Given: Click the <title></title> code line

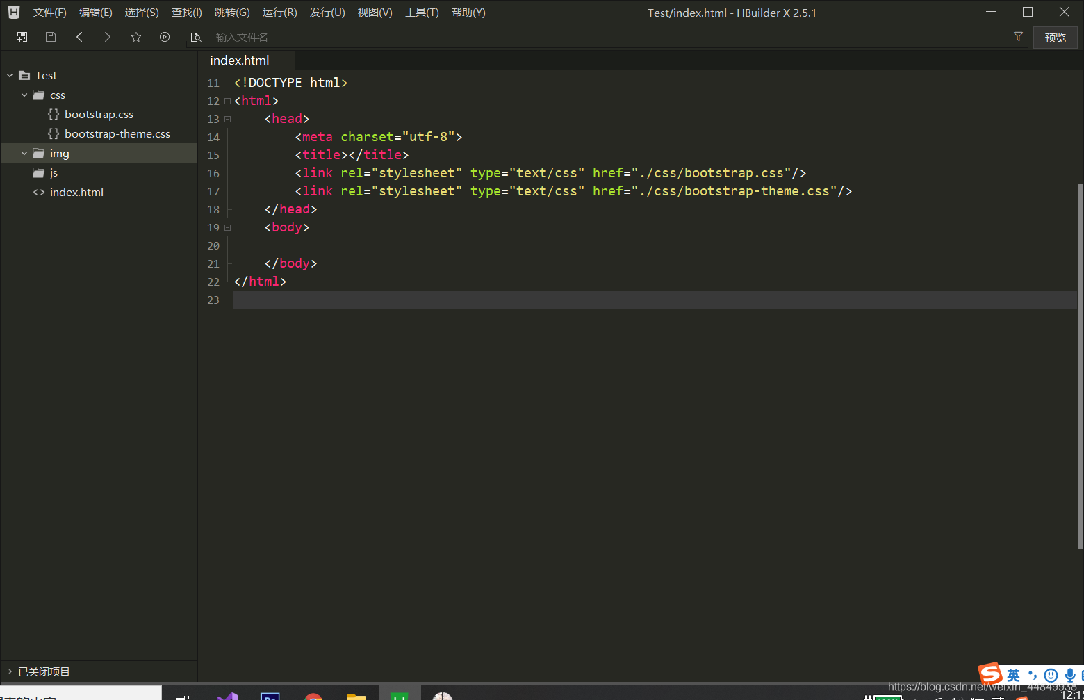Looking at the screenshot, I should point(352,155).
